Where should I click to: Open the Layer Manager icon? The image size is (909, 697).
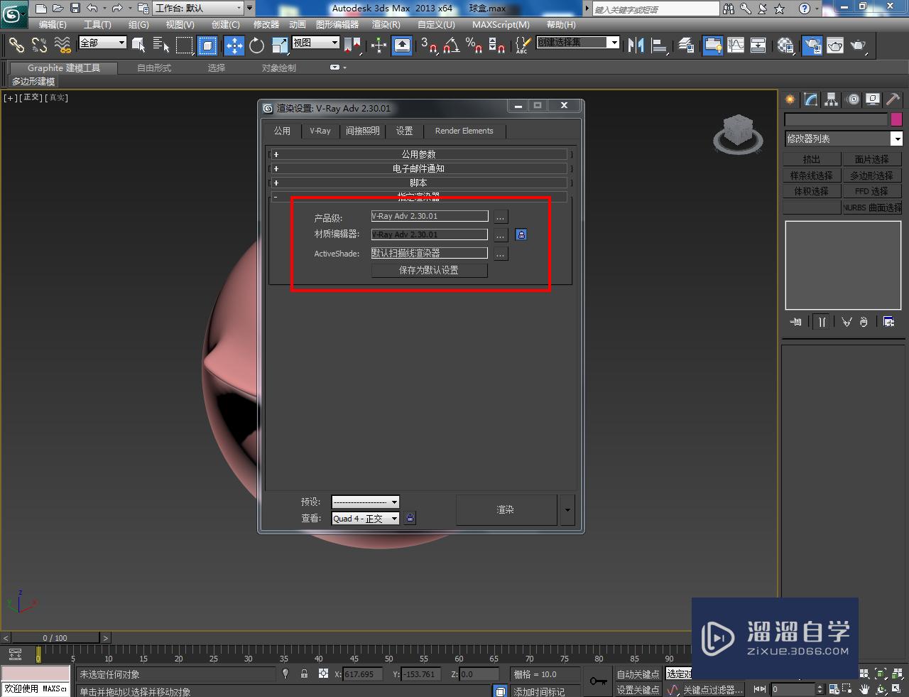686,45
